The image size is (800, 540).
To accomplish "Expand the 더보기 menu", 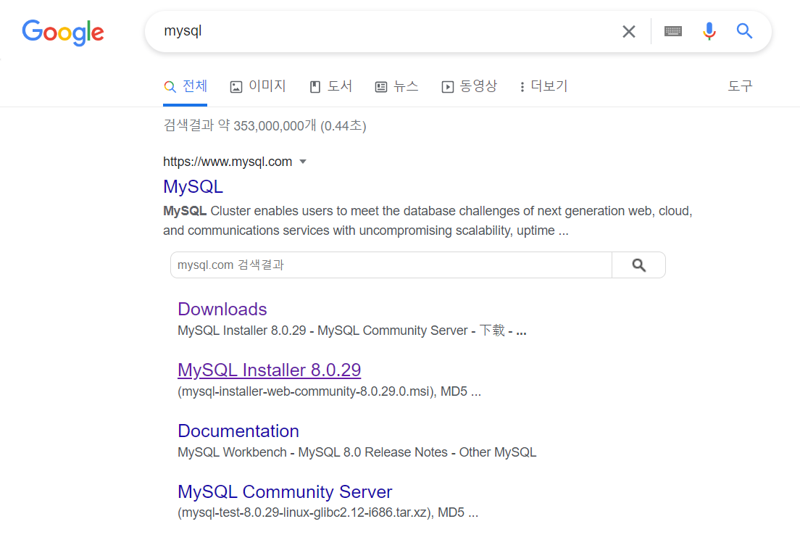I will coord(543,86).
